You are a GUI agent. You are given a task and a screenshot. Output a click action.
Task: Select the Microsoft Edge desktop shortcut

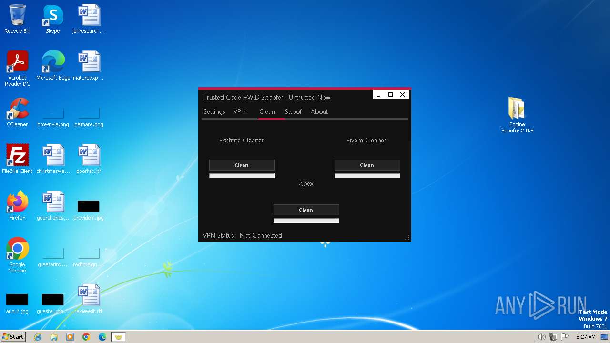pyautogui.click(x=53, y=66)
